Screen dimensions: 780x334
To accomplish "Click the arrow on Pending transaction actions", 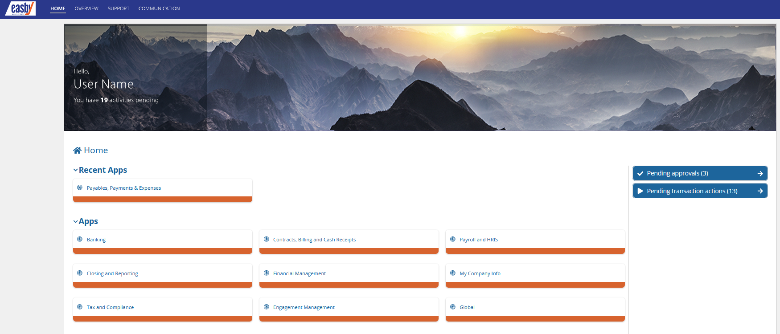I will click(x=760, y=191).
